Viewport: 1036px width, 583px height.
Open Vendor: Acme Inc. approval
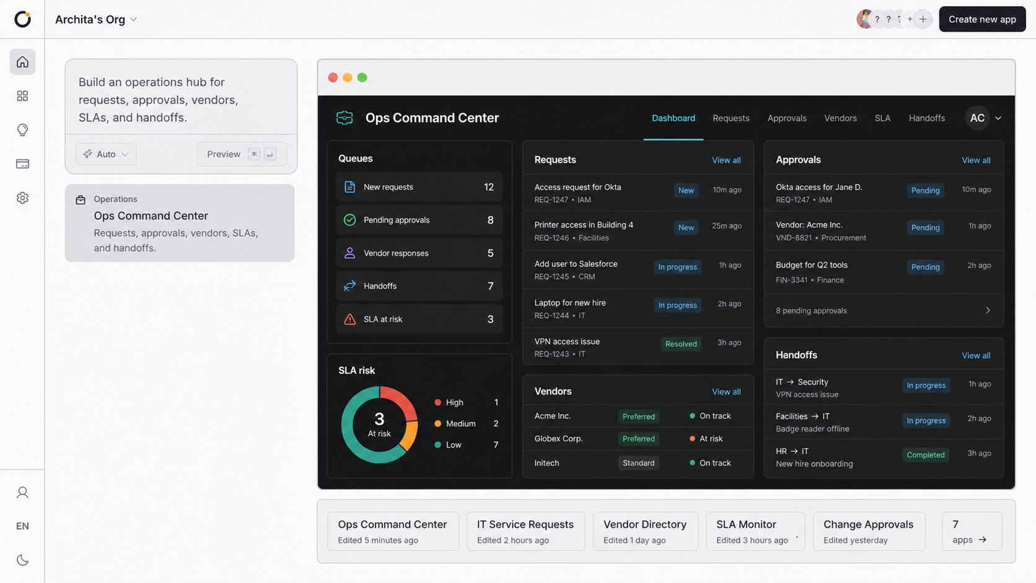pyautogui.click(x=884, y=231)
